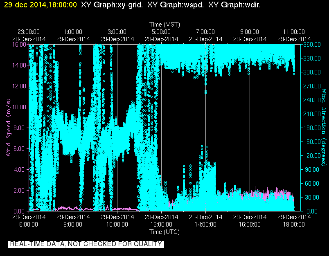Click the 210.00 wind direction tick

click(x=312, y=114)
